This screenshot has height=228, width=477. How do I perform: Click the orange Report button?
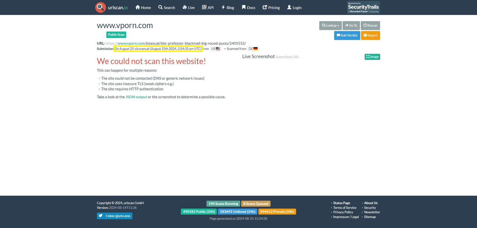(370, 35)
